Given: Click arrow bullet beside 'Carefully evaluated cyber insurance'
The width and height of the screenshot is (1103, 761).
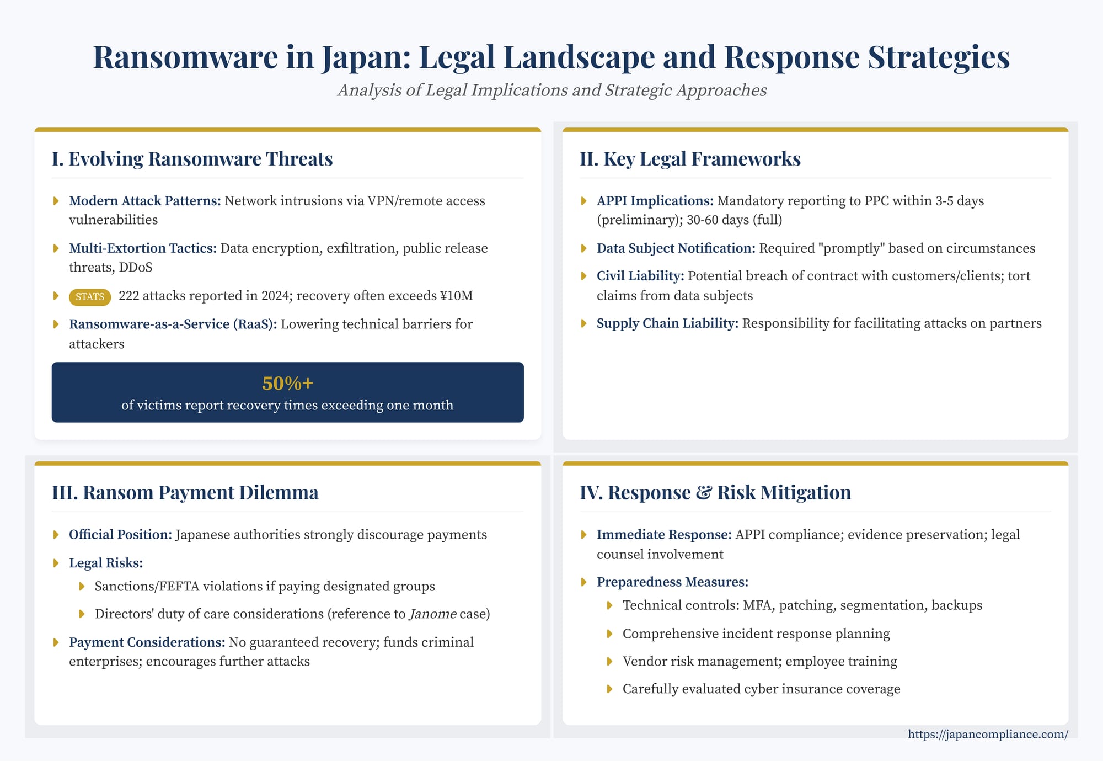Looking at the screenshot, I should point(609,689).
